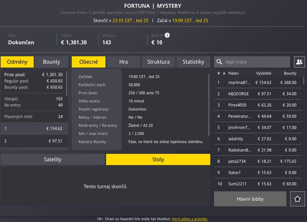
Task: Select the Satelity tab
Action: 53,159
